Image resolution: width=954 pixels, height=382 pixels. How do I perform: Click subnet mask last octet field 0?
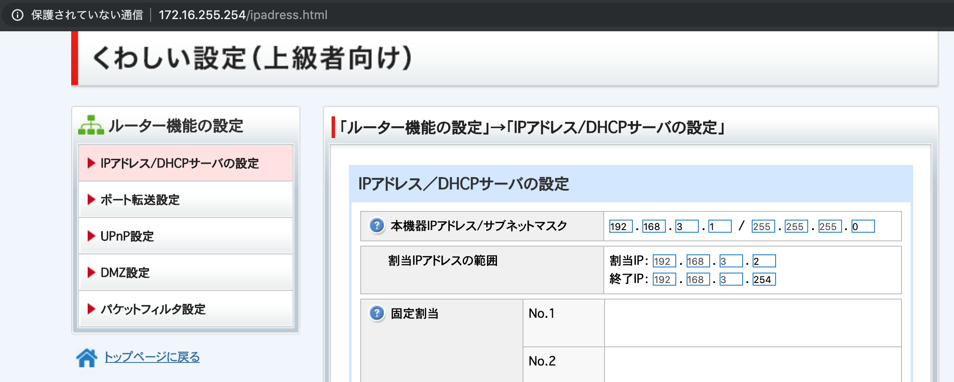pyautogui.click(x=863, y=226)
